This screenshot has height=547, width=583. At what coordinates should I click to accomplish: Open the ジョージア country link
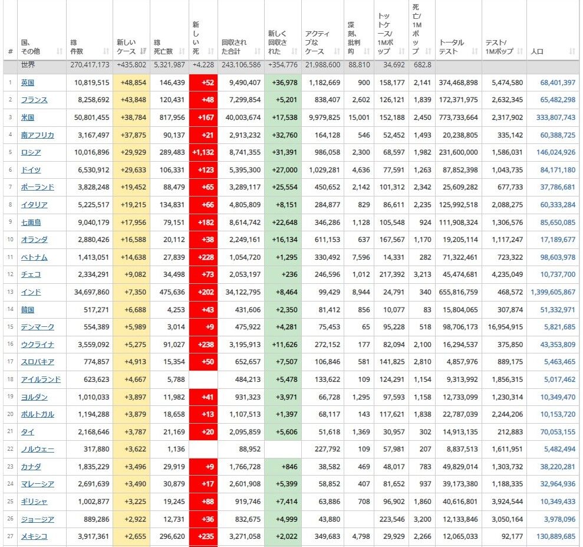pos(38,519)
